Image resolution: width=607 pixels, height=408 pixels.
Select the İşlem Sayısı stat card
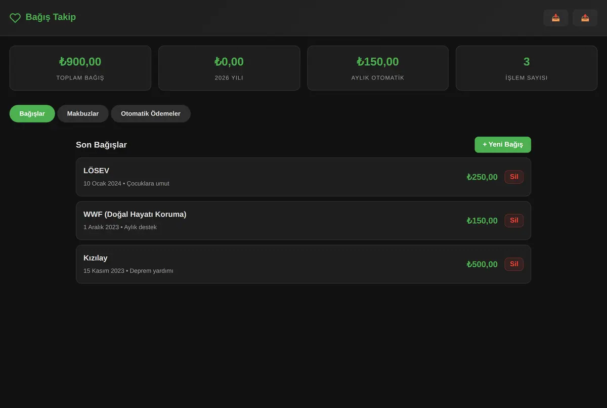pyautogui.click(x=527, y=68)
